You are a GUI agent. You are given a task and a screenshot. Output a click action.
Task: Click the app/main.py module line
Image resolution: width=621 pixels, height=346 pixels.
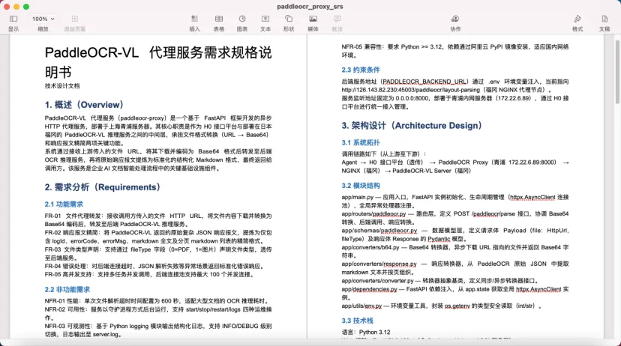(x=455, y=201)
